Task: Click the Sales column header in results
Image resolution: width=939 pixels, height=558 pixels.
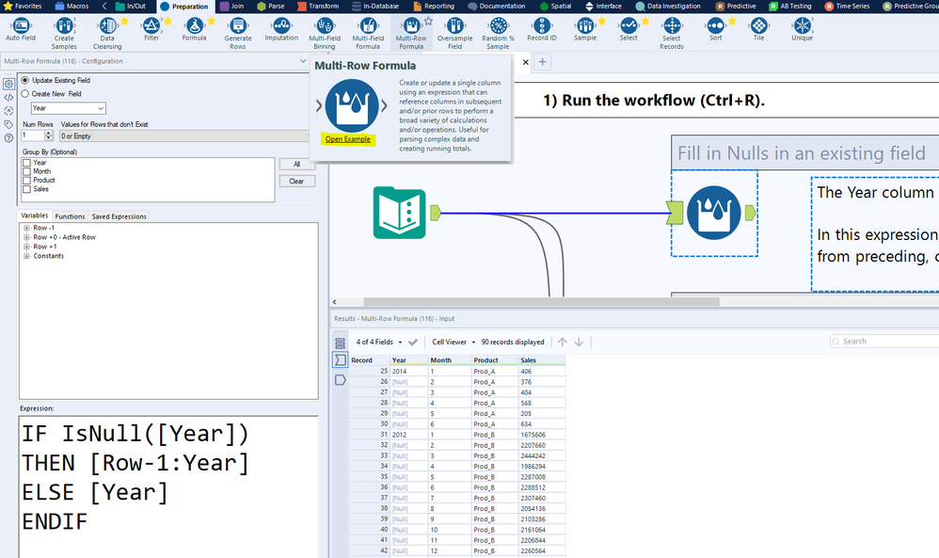Action: 541,360
